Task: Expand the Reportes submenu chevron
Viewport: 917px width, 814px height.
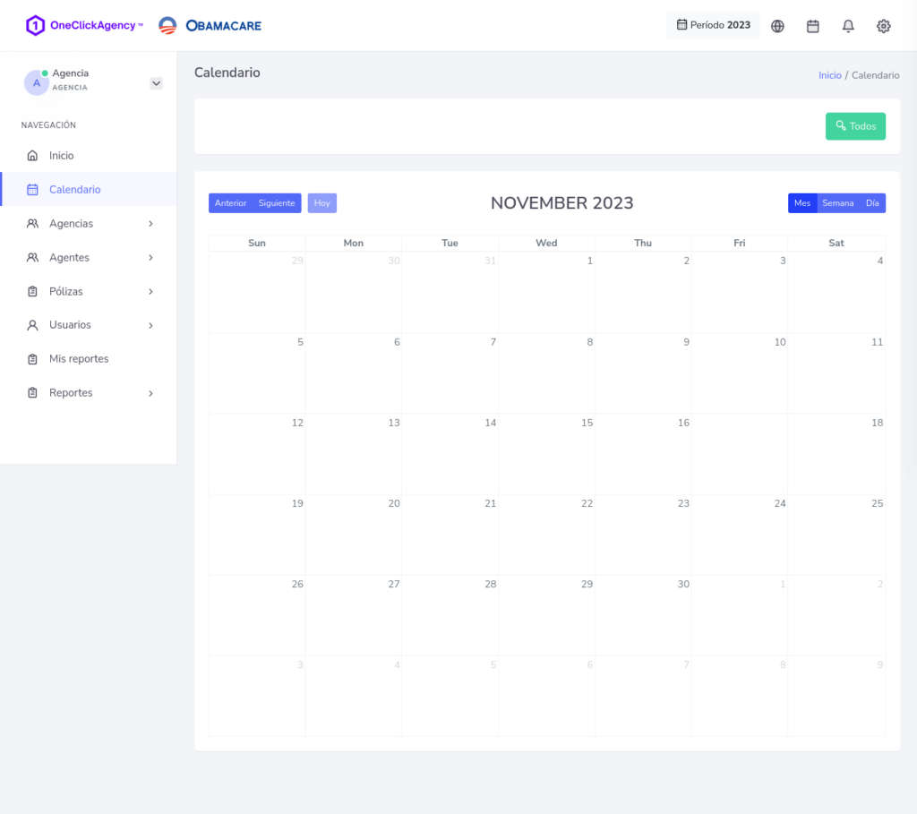Action: 150,393
